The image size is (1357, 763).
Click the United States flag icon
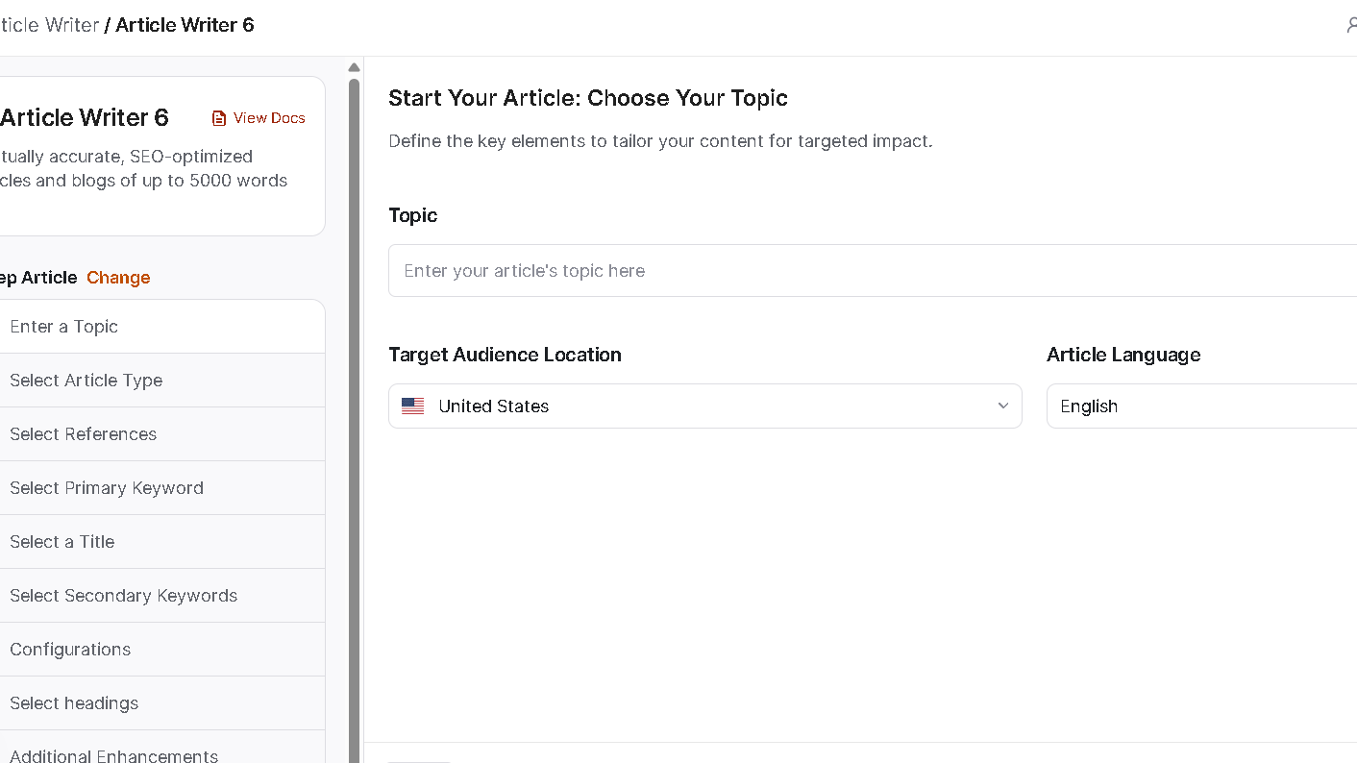point(413,406)
